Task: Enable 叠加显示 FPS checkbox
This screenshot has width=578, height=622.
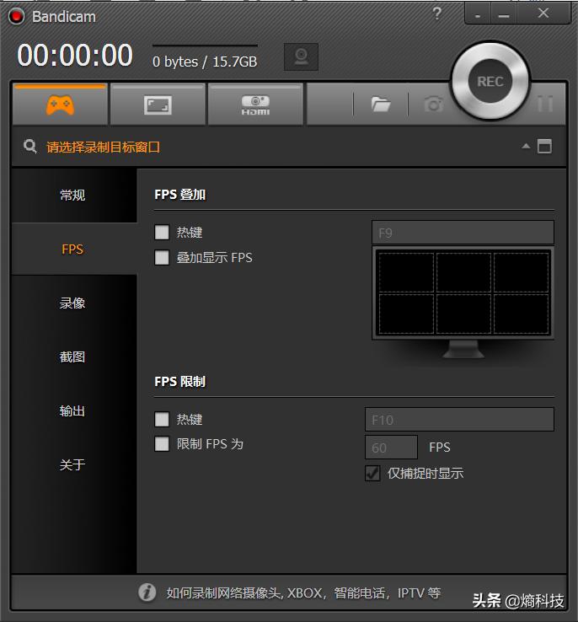Action: click(x=162, y=257)
